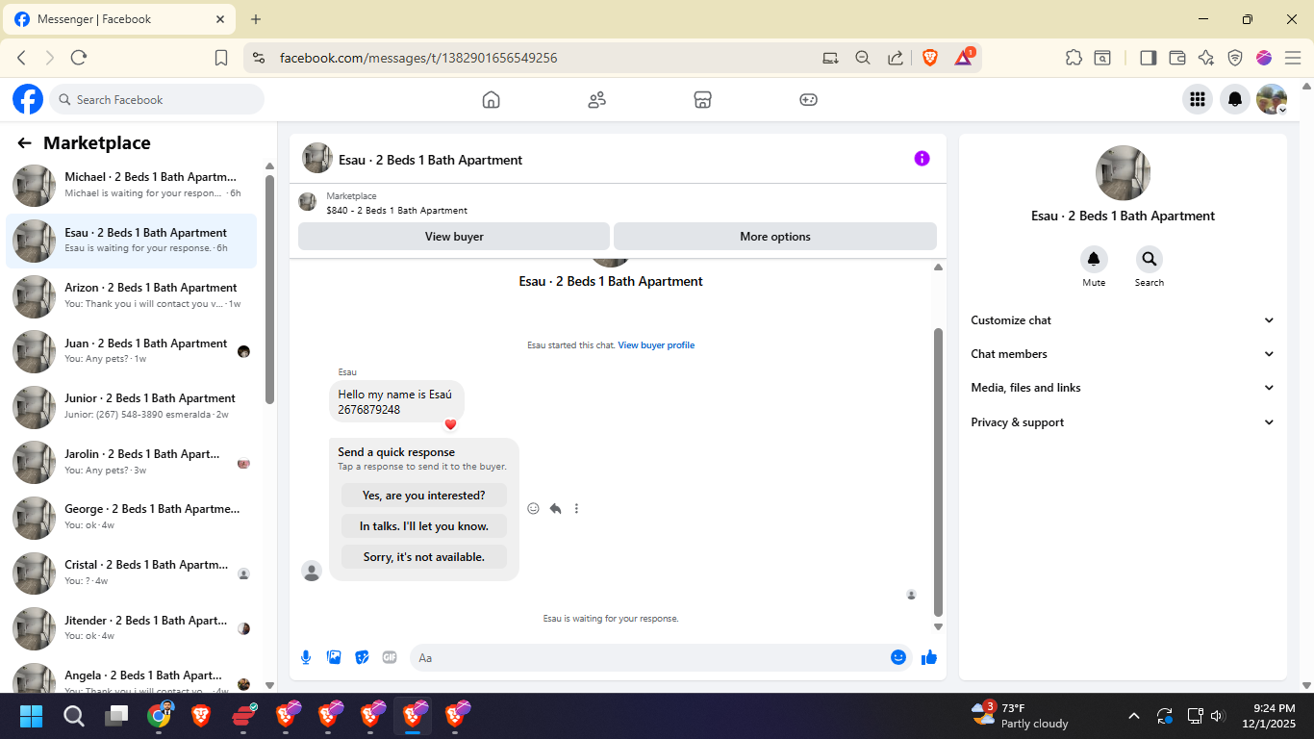
Task: Open the Marketplace storefront icon
Action: click(702, 99)
